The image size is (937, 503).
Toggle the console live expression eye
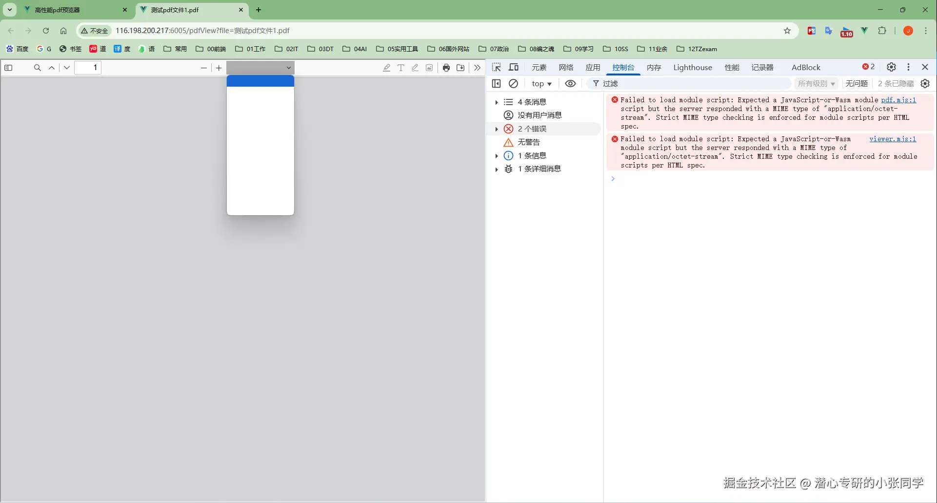[x=570, y=84]
